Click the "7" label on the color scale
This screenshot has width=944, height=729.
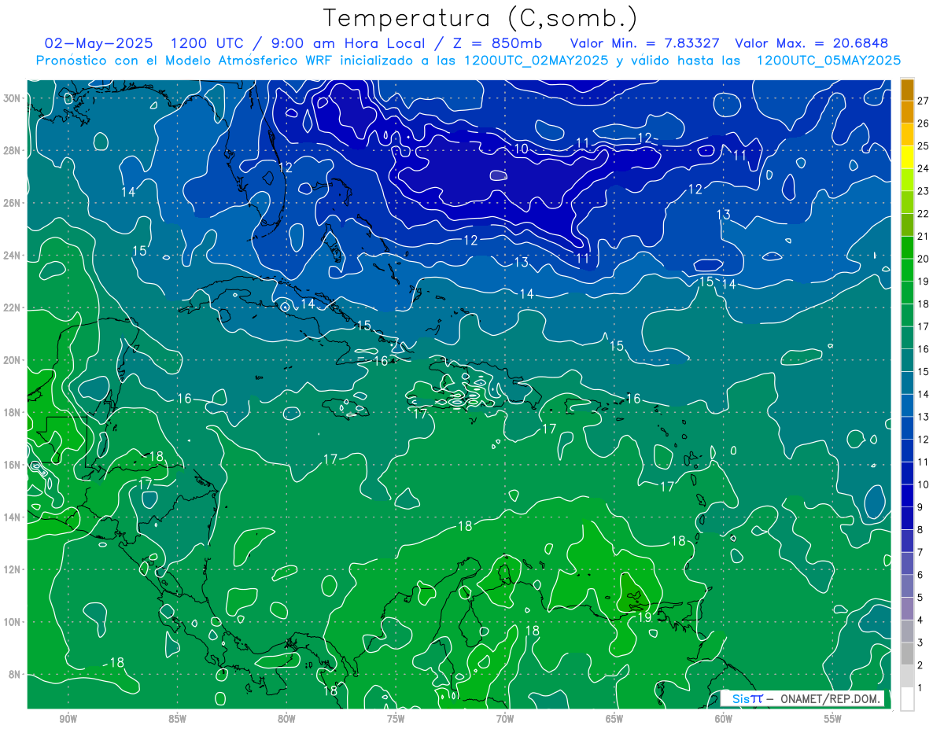click(x=920, y=552)
